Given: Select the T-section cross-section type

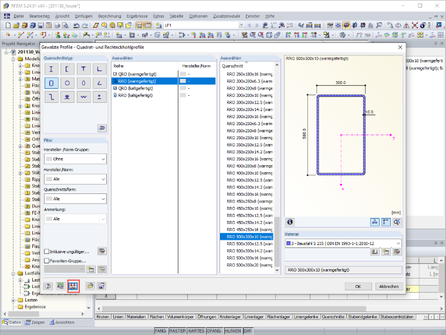Looking at the screenshot, I should [x=83, y=69].
